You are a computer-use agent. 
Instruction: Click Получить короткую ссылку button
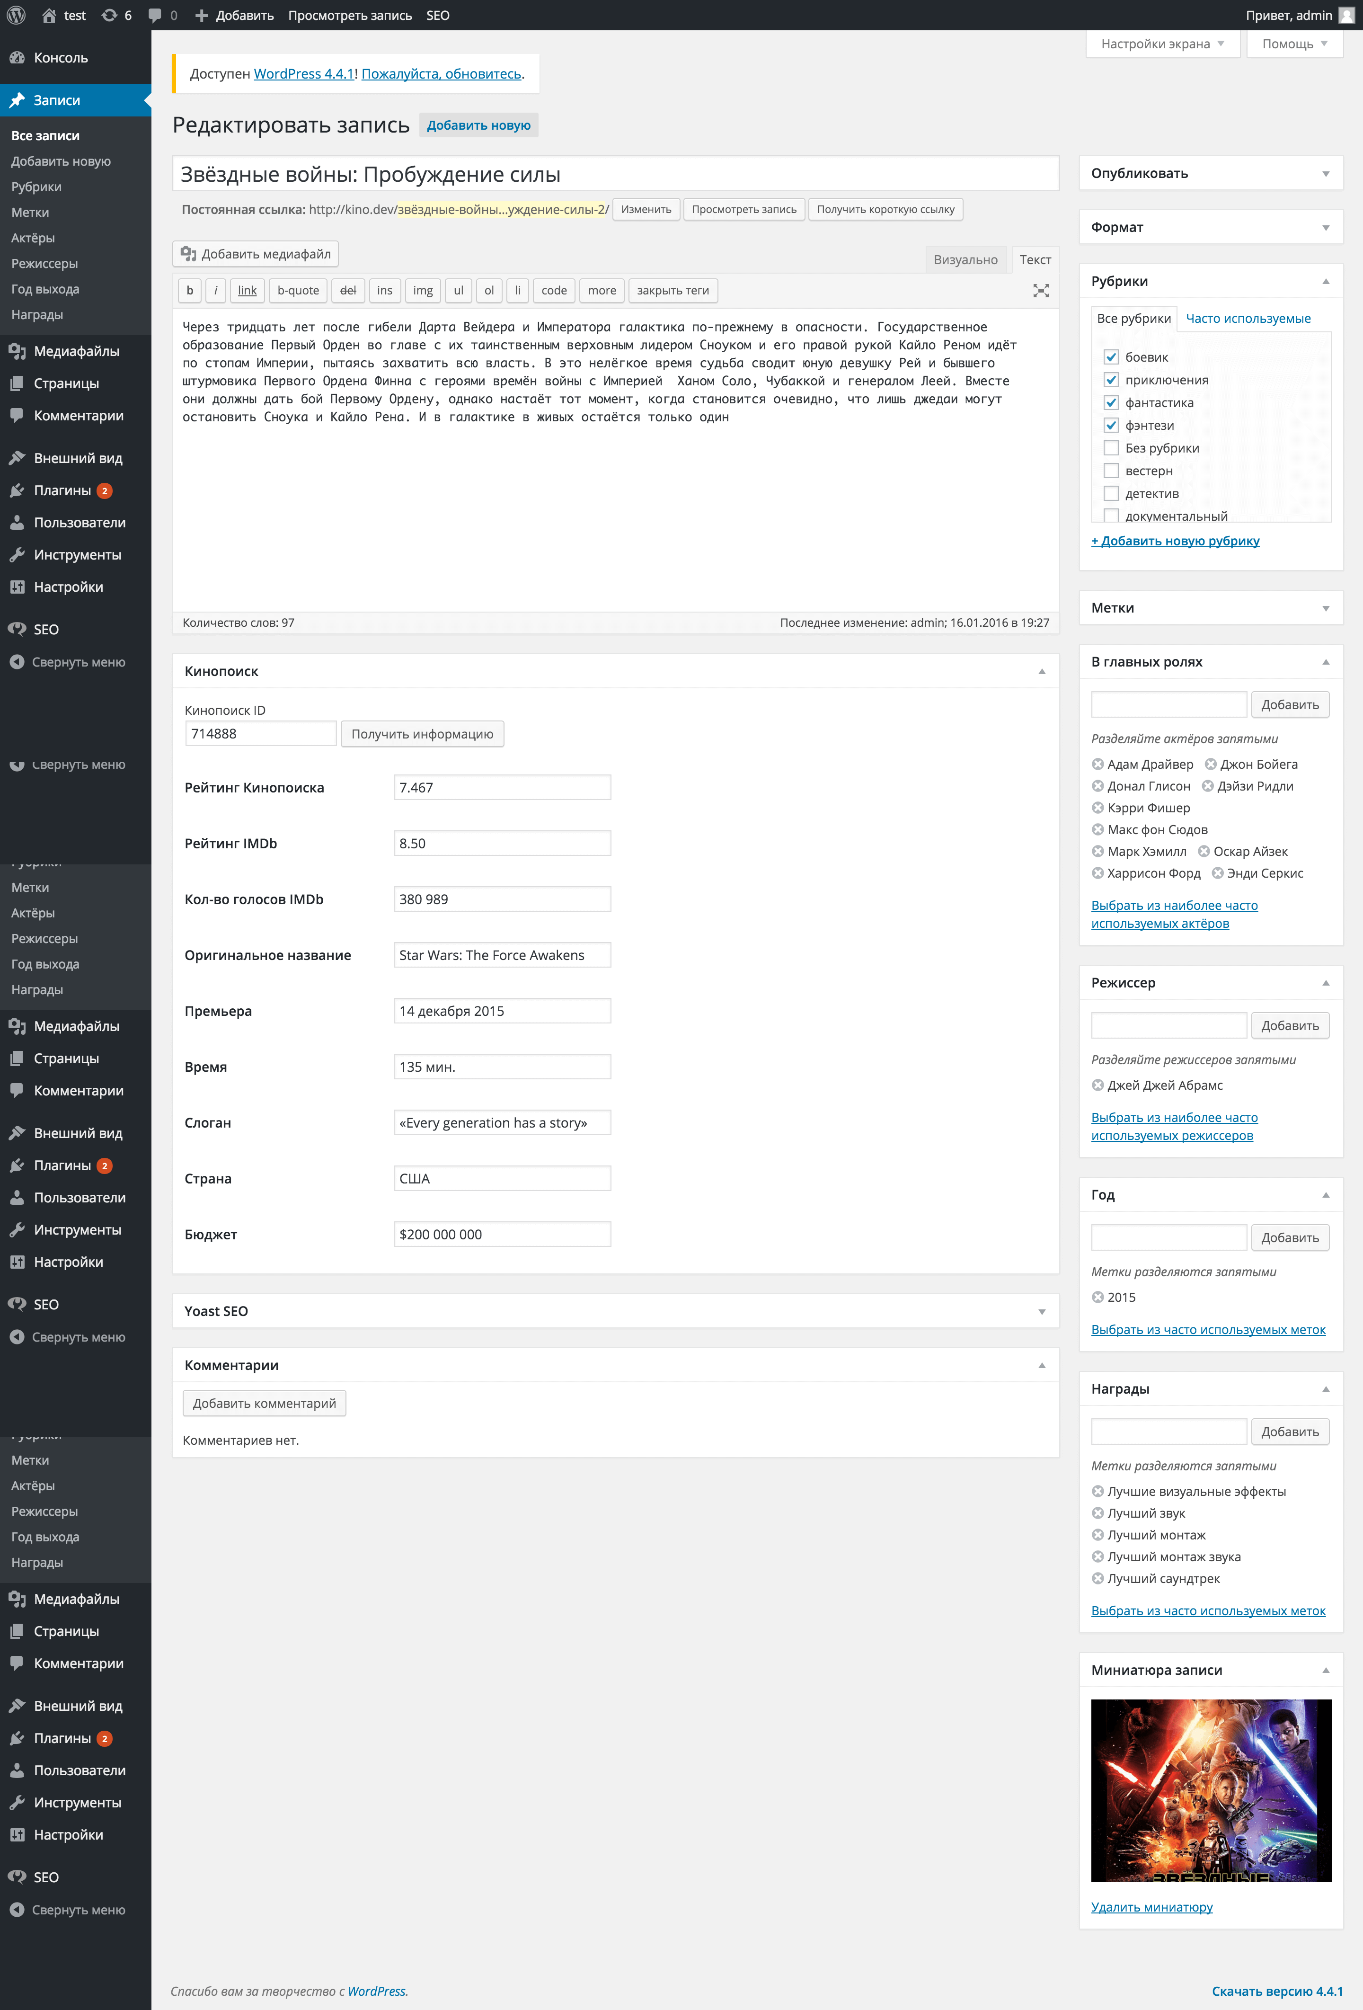click(885, 209)
